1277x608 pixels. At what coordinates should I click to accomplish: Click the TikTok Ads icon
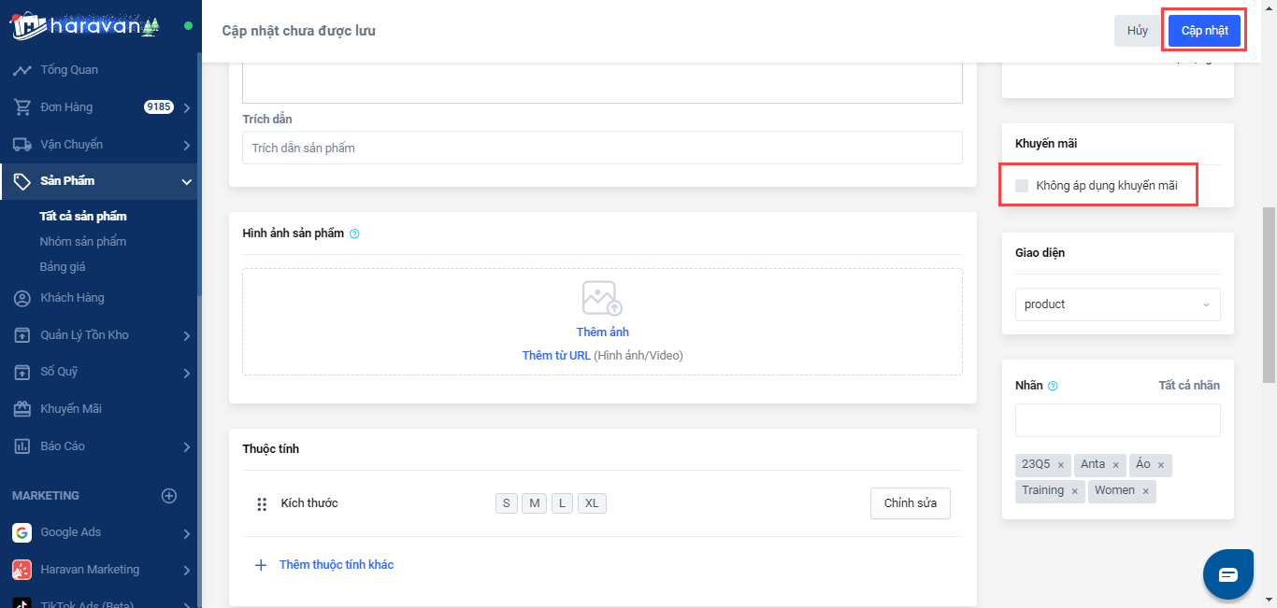coord(22,602)
